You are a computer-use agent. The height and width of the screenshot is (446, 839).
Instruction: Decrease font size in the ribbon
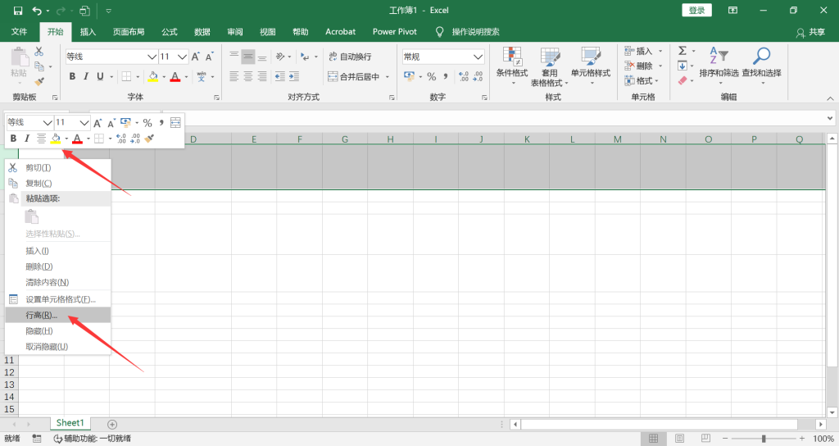pos(209,57)
